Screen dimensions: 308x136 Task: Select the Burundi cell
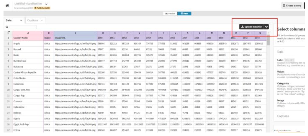coord(28,49)
